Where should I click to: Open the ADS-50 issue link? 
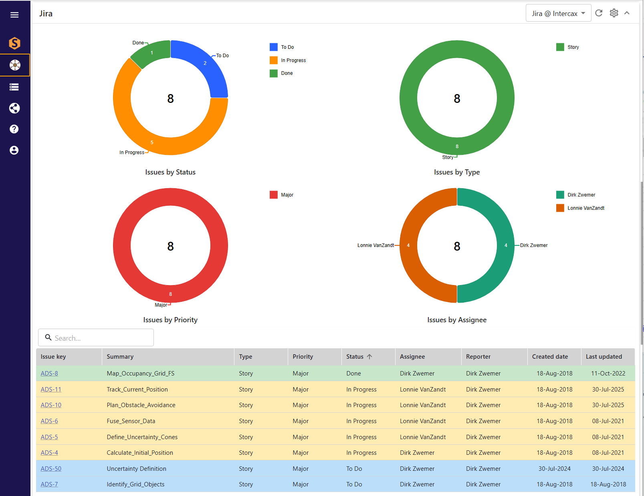pyautogui.click(x=51, y=469)
